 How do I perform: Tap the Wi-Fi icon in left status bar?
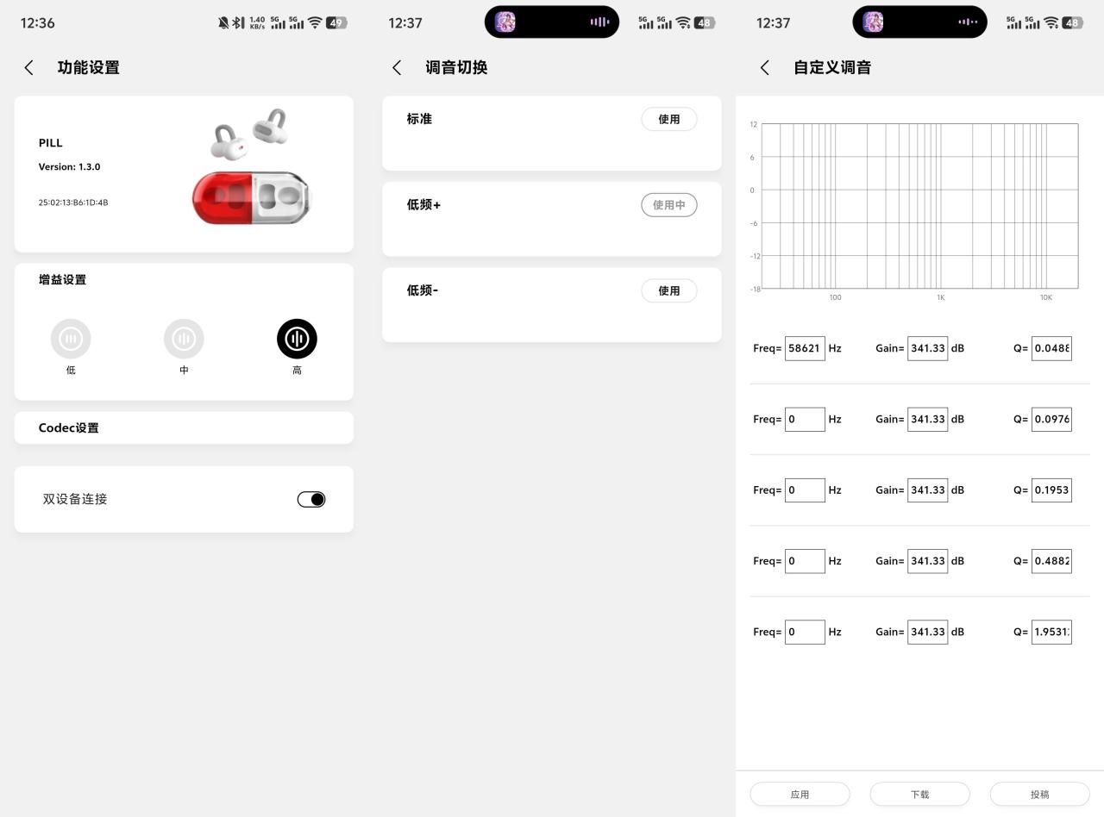pos(315,23)
